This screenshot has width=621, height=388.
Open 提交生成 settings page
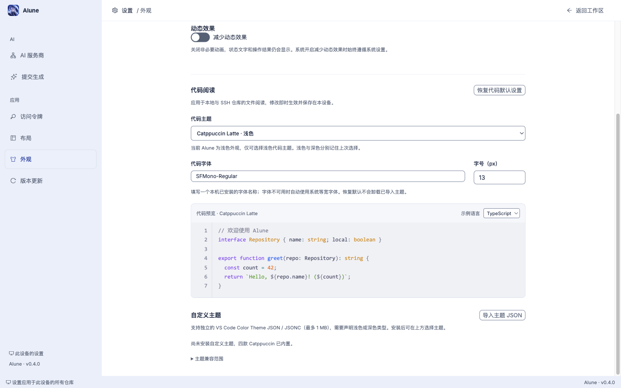coord(50,77)
